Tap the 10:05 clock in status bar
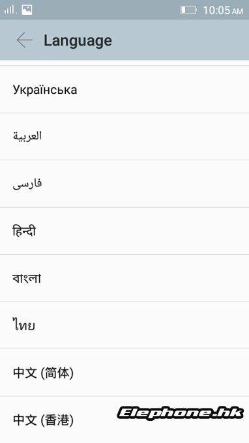This screenshot has width=249, height=443. coord(216,10)
